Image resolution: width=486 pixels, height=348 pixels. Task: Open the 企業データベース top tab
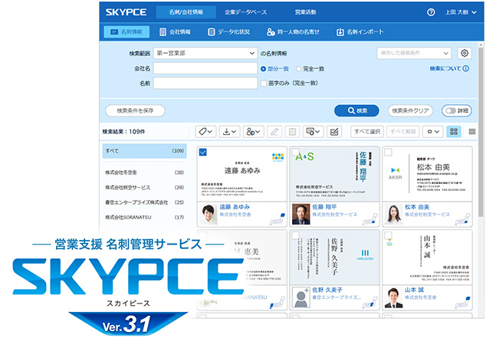[245, 12]
